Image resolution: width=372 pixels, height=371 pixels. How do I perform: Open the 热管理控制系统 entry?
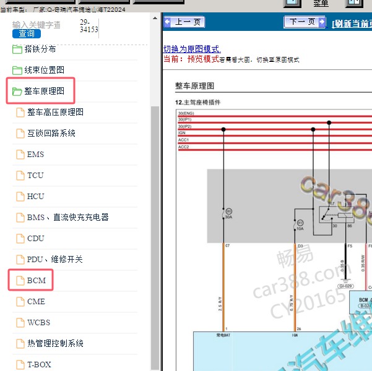point(55,343)
